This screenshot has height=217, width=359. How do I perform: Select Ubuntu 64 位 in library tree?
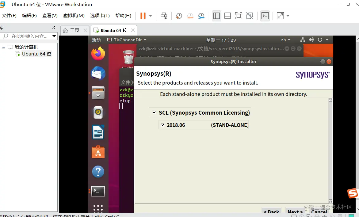click(x=36, y=54)
